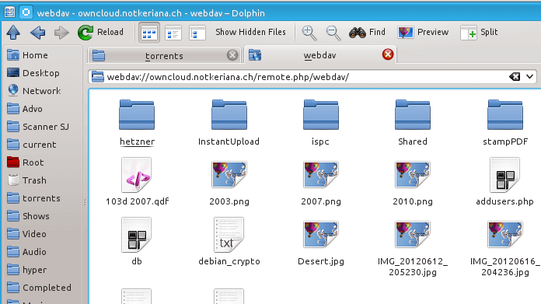Select the db file
541x304 pixels.
[137, 242]
